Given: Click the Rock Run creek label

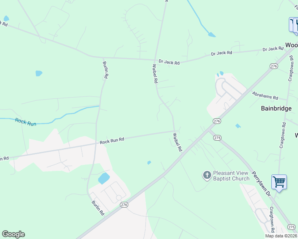Looking at the screenshot, I should [25, 122].
